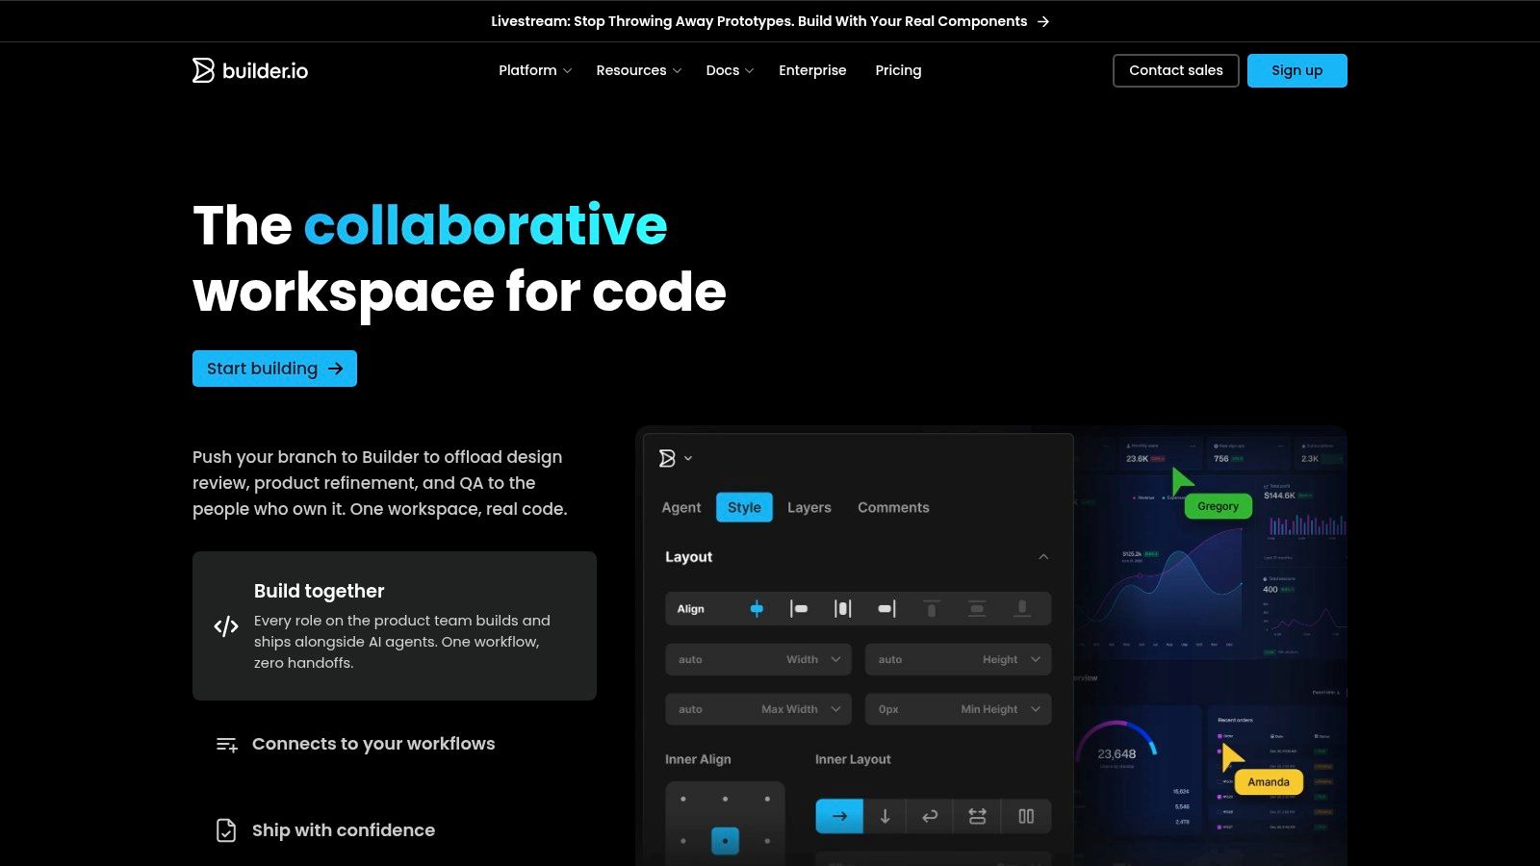The height and width of the screenshot is (866, 1540).
Task: Open the Livestream announcement banner link
Action: [770, 21]
